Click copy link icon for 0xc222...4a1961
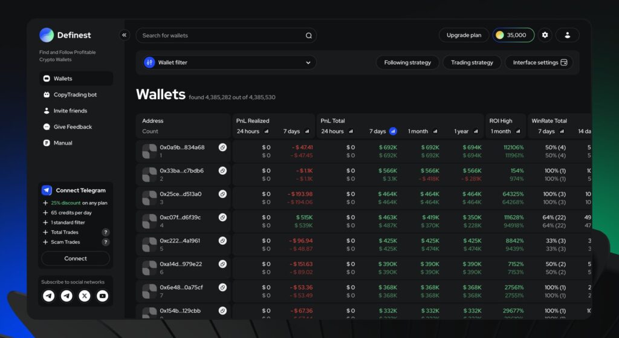 coord(222,241)
